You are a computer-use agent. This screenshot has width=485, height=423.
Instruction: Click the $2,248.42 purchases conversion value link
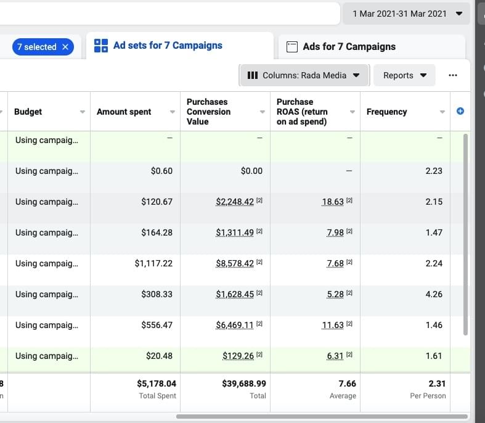tap(234, 202)
